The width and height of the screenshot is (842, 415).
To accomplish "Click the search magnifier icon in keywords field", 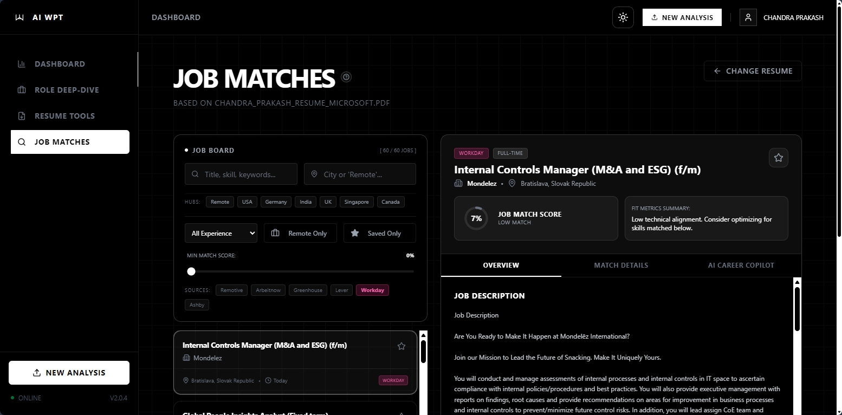I will tap(195, 174).
